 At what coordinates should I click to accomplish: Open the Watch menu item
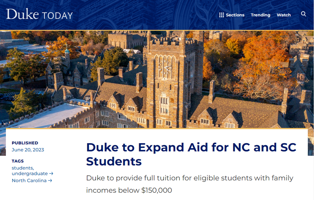[284, 15]
